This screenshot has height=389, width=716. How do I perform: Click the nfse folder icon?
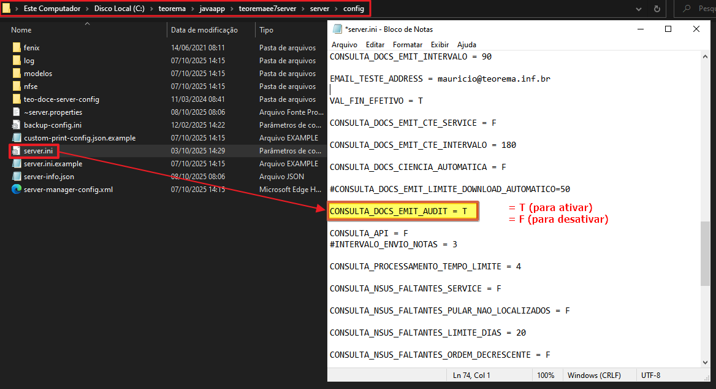[17, 87]
